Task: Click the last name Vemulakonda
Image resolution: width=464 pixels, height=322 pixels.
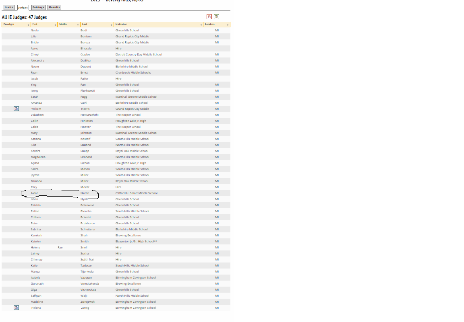Action: [90, 283]
